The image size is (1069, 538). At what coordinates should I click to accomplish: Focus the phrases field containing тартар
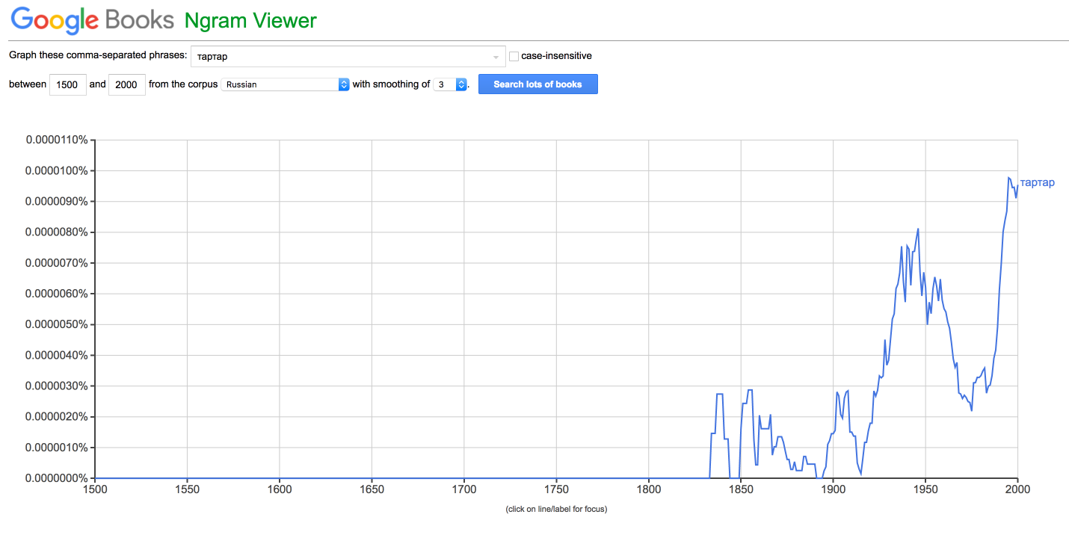click(x=348, y=56)
